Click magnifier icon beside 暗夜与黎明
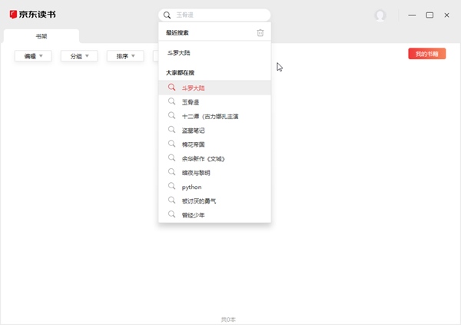Viewport: 461px width, 325px height. click(x=171, y=172)
